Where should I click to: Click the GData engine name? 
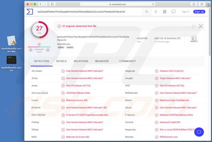coord(35,130)
